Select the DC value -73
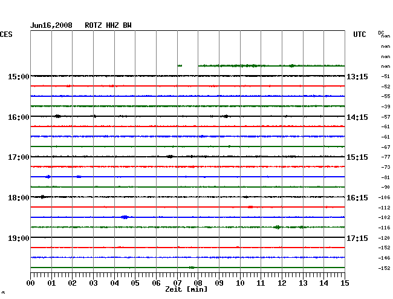The width and height of the screenshot is (393, 299). (x=386, y=167)
